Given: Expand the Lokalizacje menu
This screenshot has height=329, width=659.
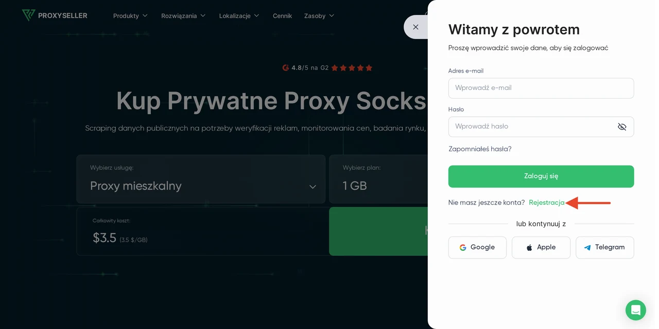Looking at the screenshot, I should pyautogui.click(x=239, y=16).
